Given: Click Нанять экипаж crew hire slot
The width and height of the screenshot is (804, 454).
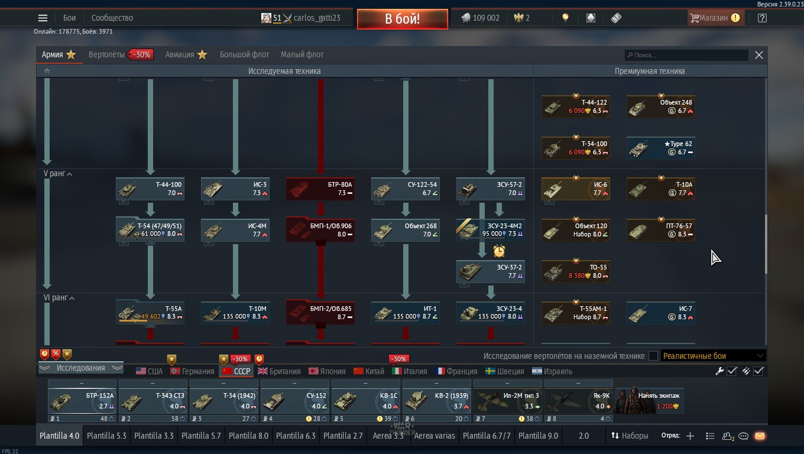Looking at the screenshot, I should point(650,401).
